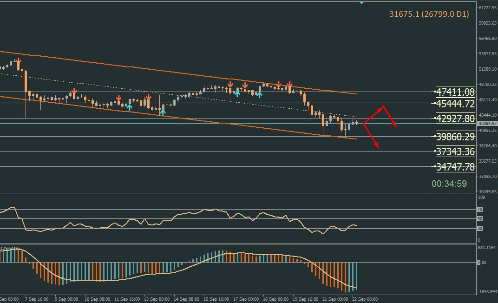Click the 35677.55 price axis value
This screenshot has width=498, height=303.
[487, 161]
